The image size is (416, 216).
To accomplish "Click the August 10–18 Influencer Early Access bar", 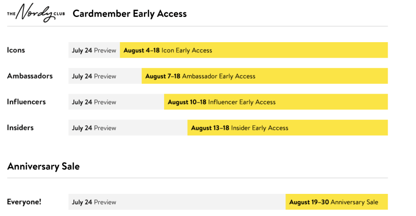I will pos(276,102).
